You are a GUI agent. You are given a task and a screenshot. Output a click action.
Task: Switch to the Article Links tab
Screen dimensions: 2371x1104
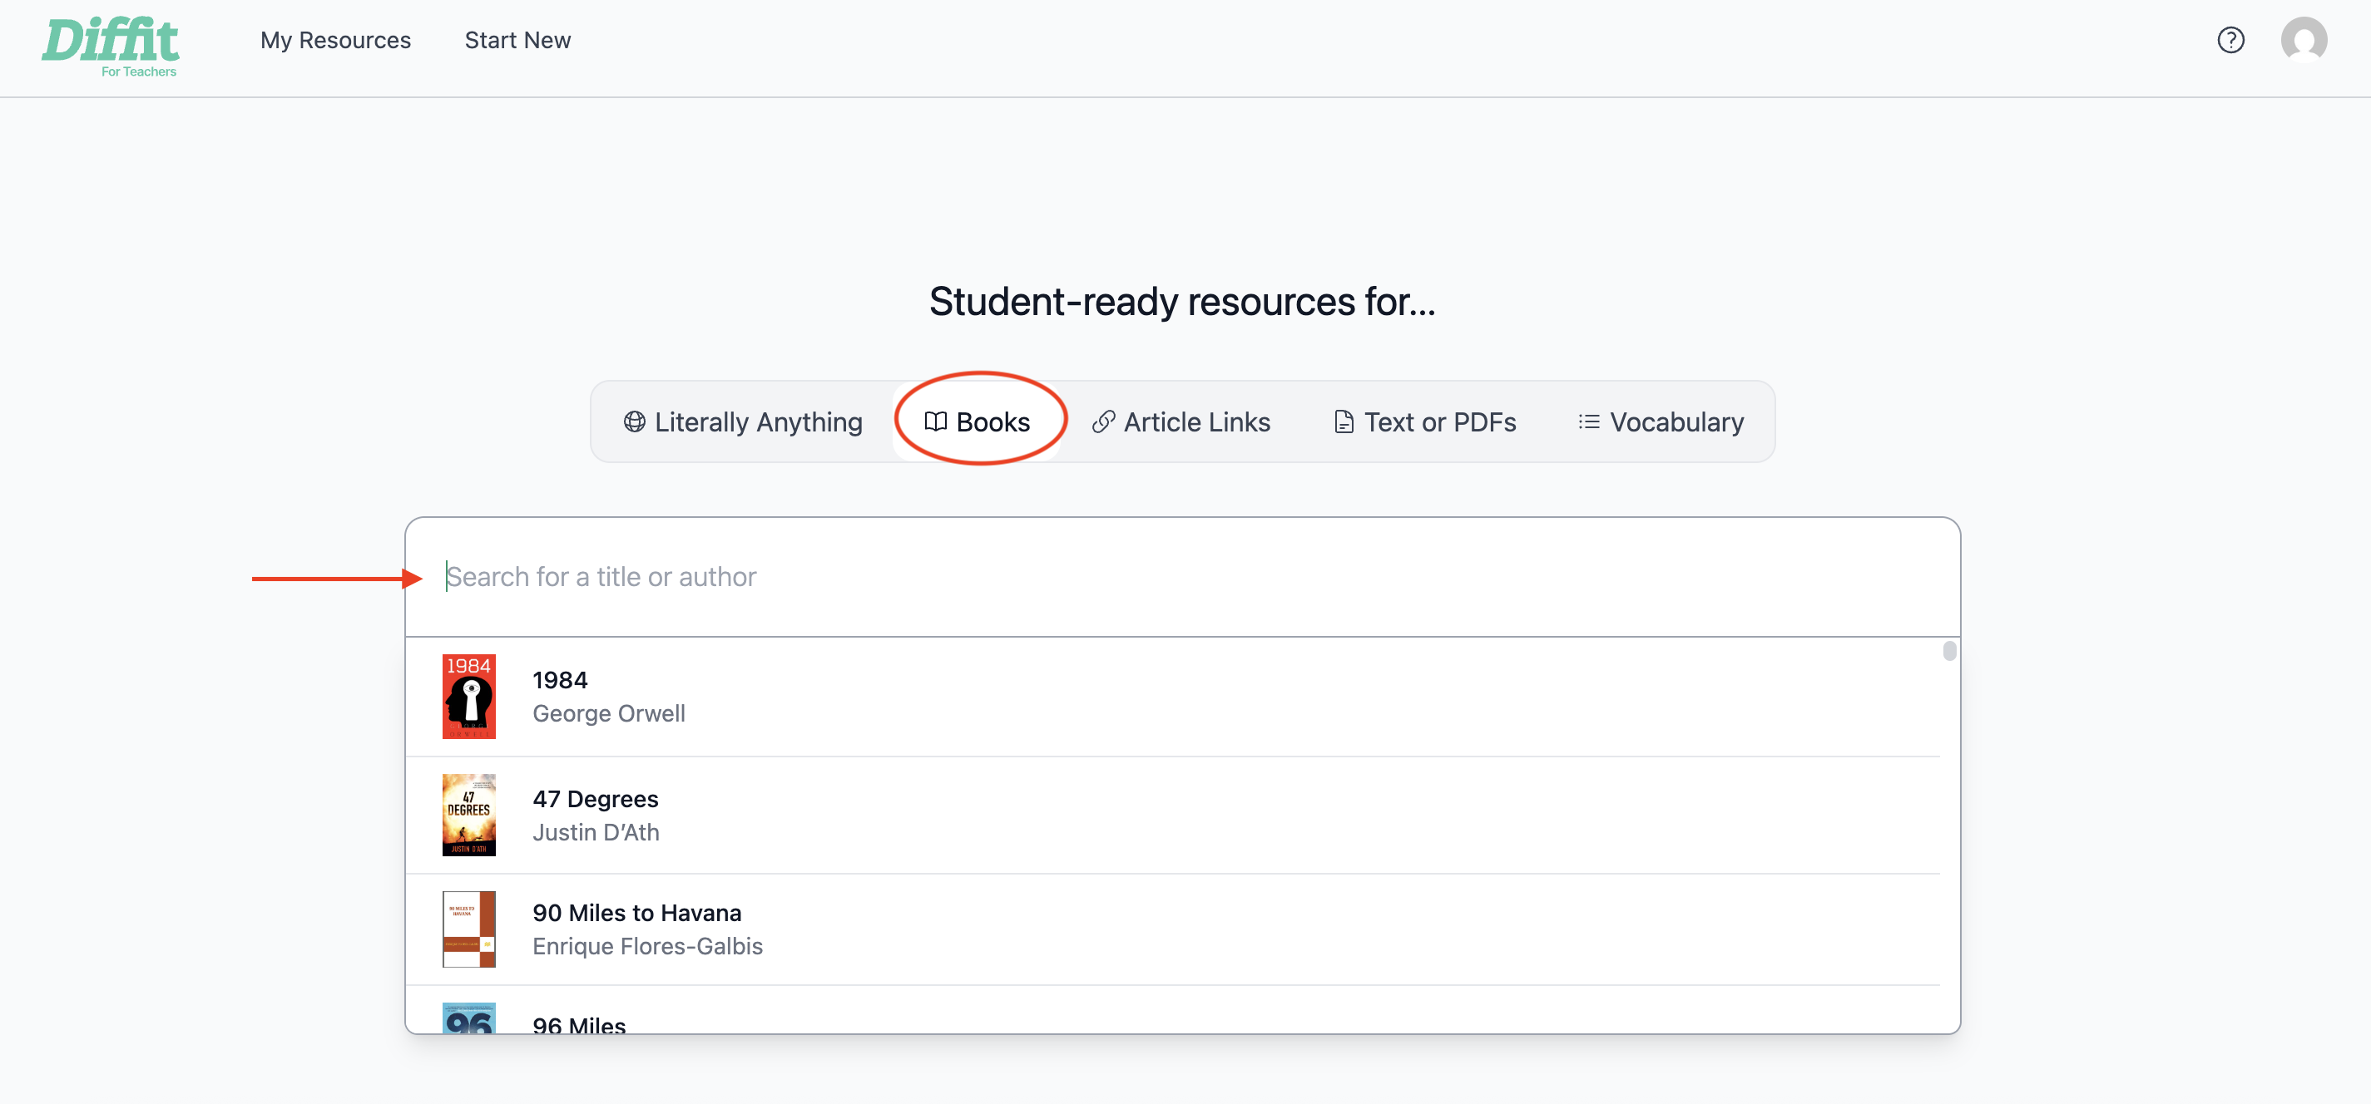[x=1181, y=421]
